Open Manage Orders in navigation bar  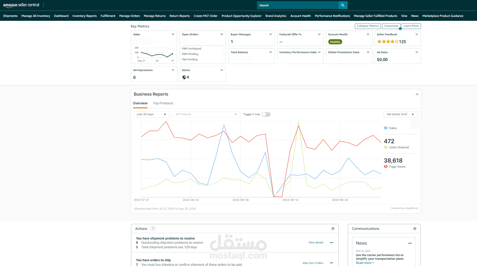[129, 16]
